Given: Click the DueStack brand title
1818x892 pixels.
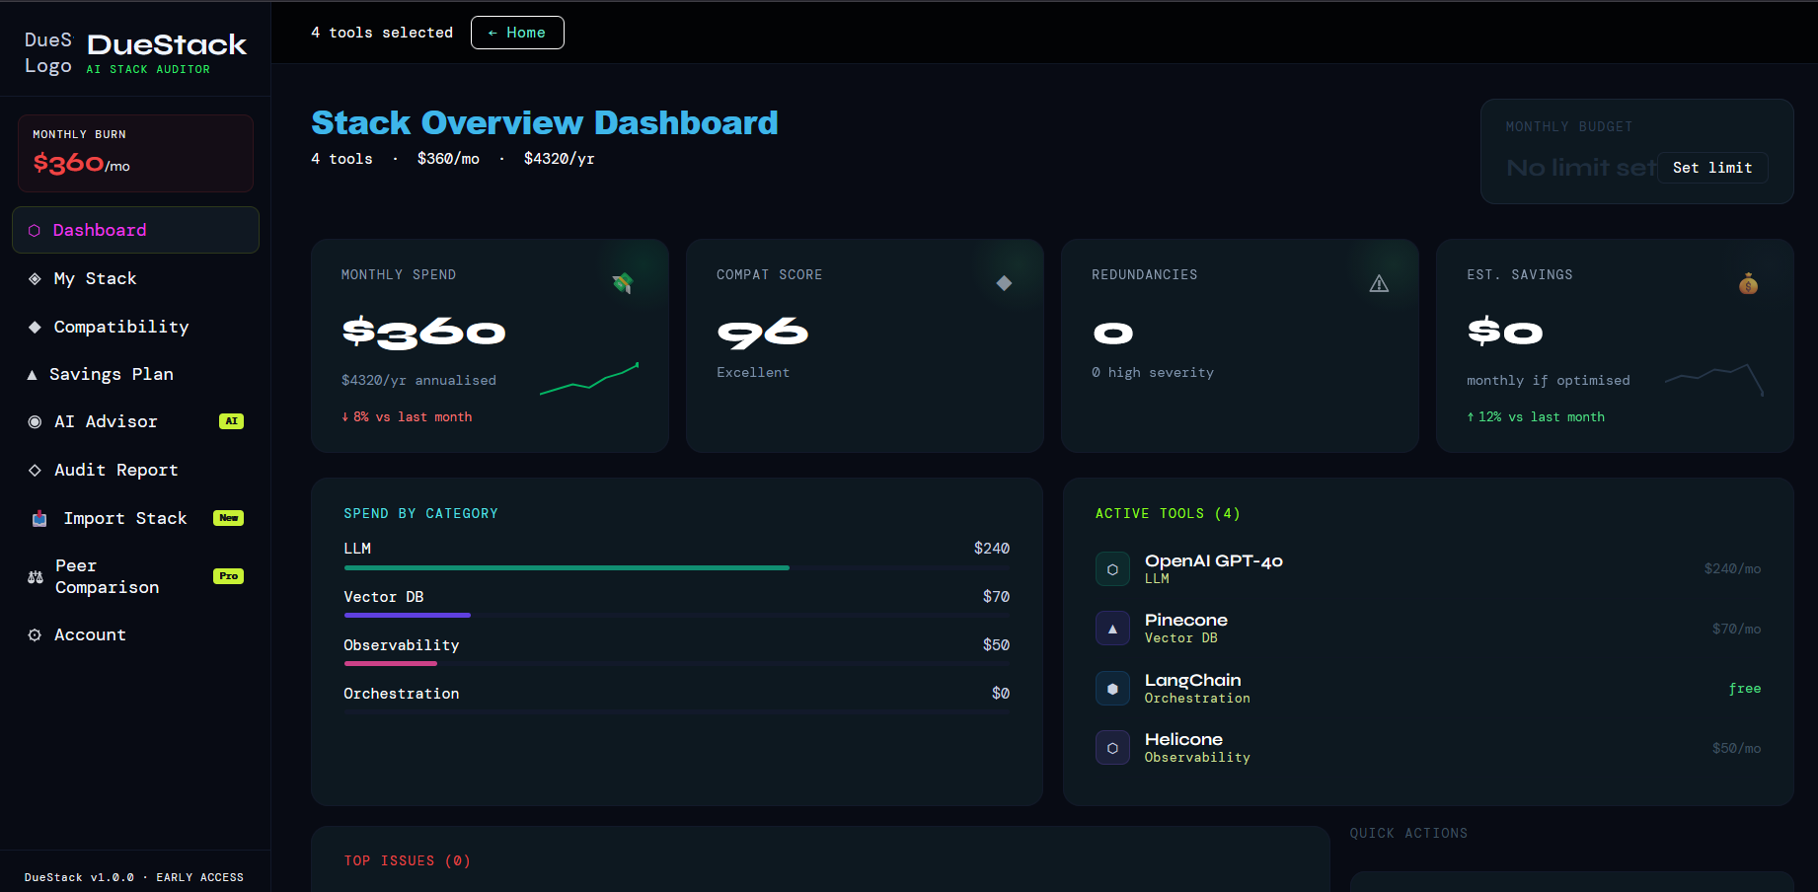Looking at the screenshot, I should click(x=167, y=44).
